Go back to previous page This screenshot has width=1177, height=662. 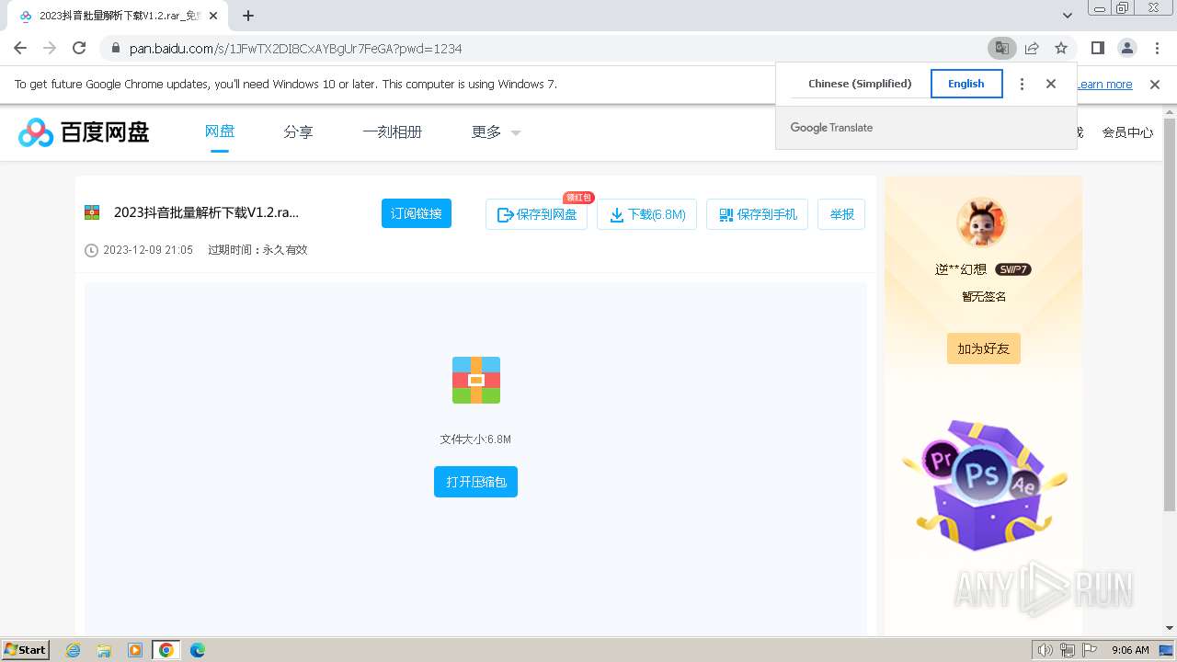[20, 48]
